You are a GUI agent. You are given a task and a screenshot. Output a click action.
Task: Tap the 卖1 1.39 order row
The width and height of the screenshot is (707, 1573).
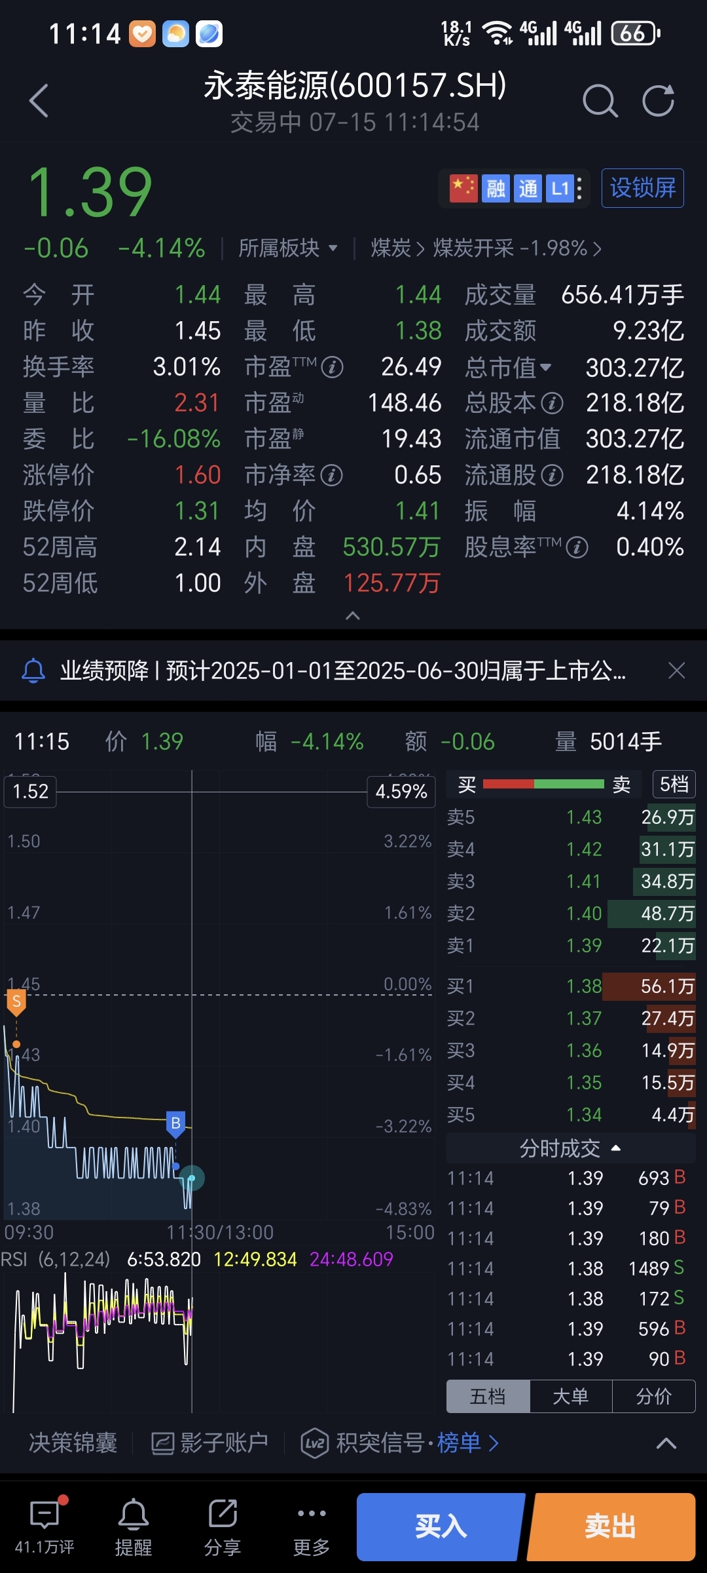[x=571, y=945]
